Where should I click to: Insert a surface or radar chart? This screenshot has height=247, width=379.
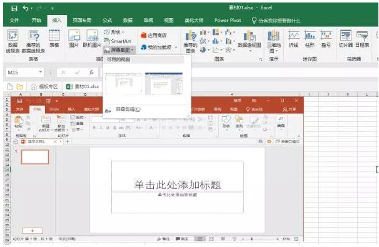[230, 50]
